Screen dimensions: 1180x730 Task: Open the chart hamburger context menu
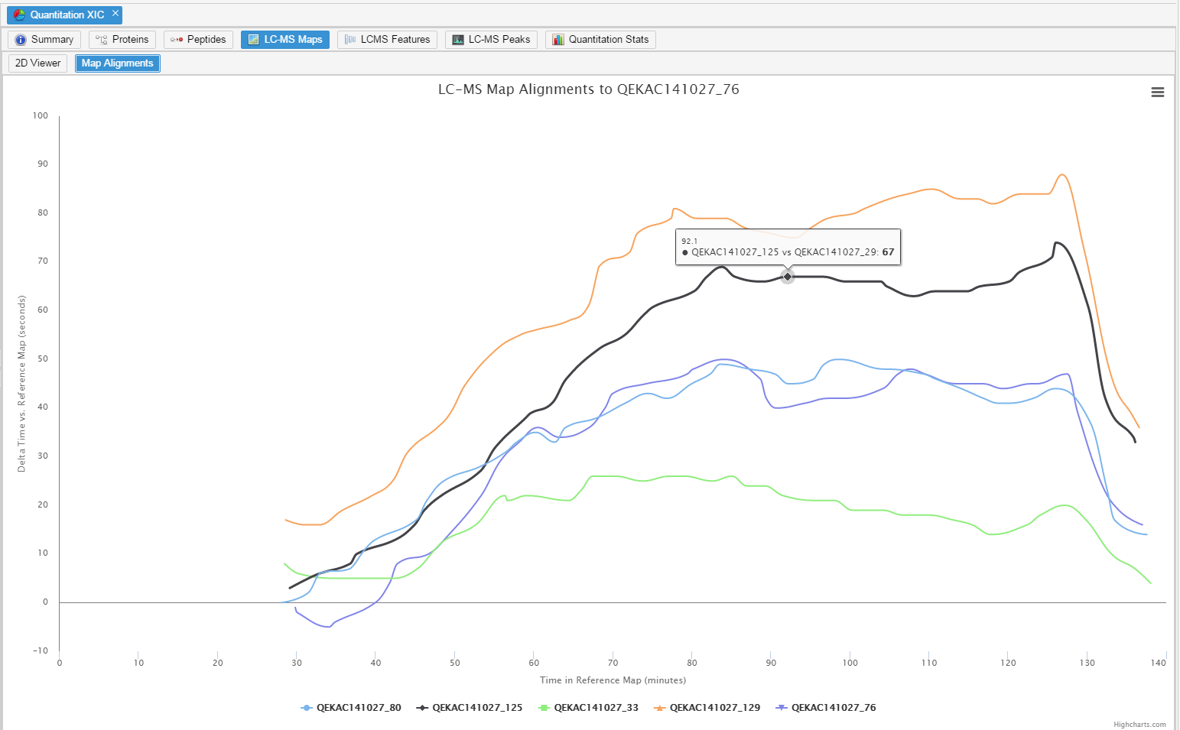click(x=1157, y=92)
